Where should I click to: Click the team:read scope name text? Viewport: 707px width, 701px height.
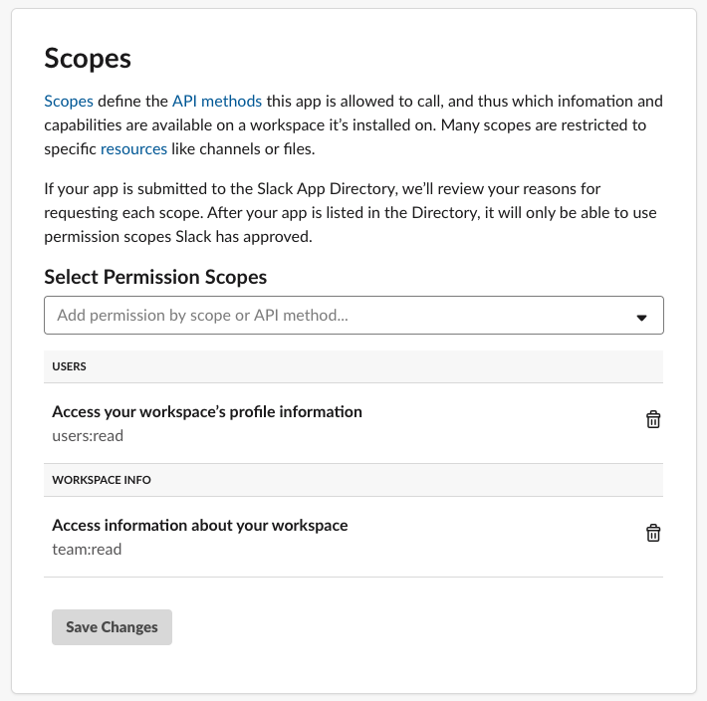point(87,549)
